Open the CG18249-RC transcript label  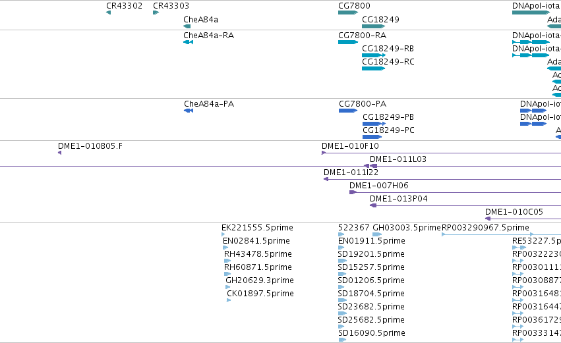pos(388,62)
